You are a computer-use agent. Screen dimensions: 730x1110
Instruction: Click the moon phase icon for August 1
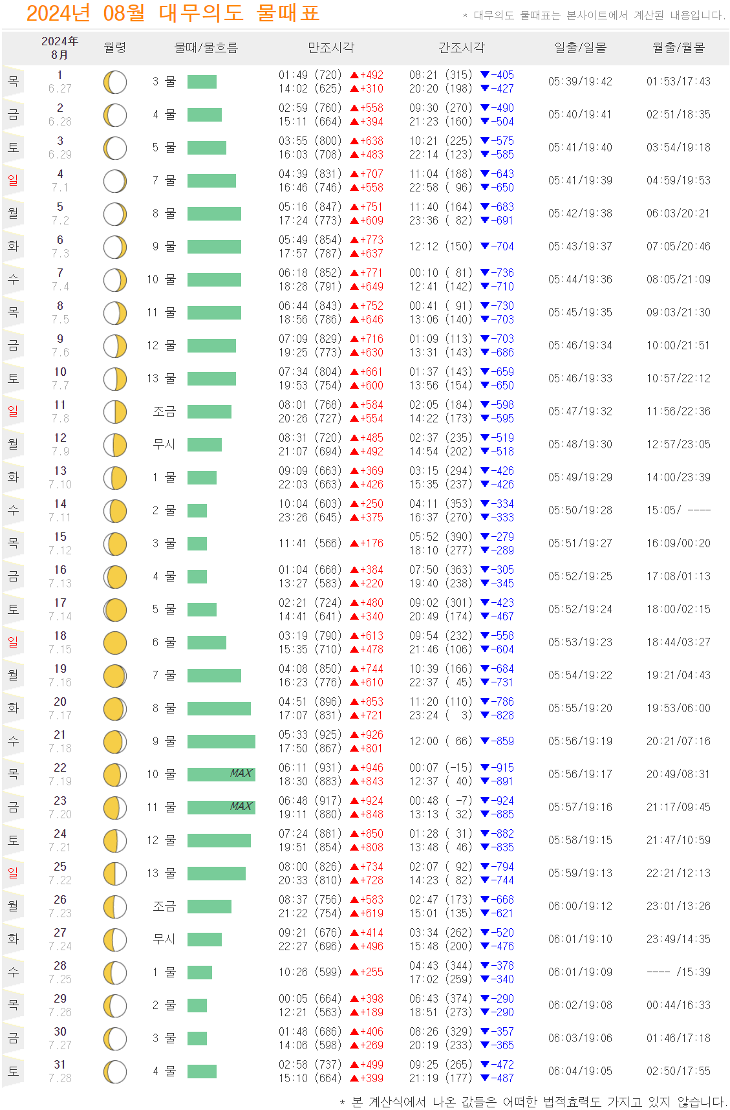tap(115, 82)
